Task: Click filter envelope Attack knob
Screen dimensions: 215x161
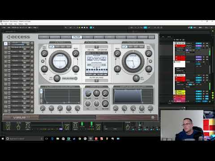Action: (43, 108)
